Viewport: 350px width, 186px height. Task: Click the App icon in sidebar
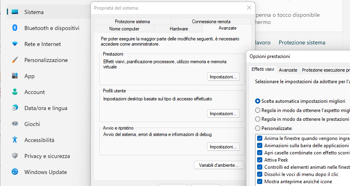[x=15, y=76]
